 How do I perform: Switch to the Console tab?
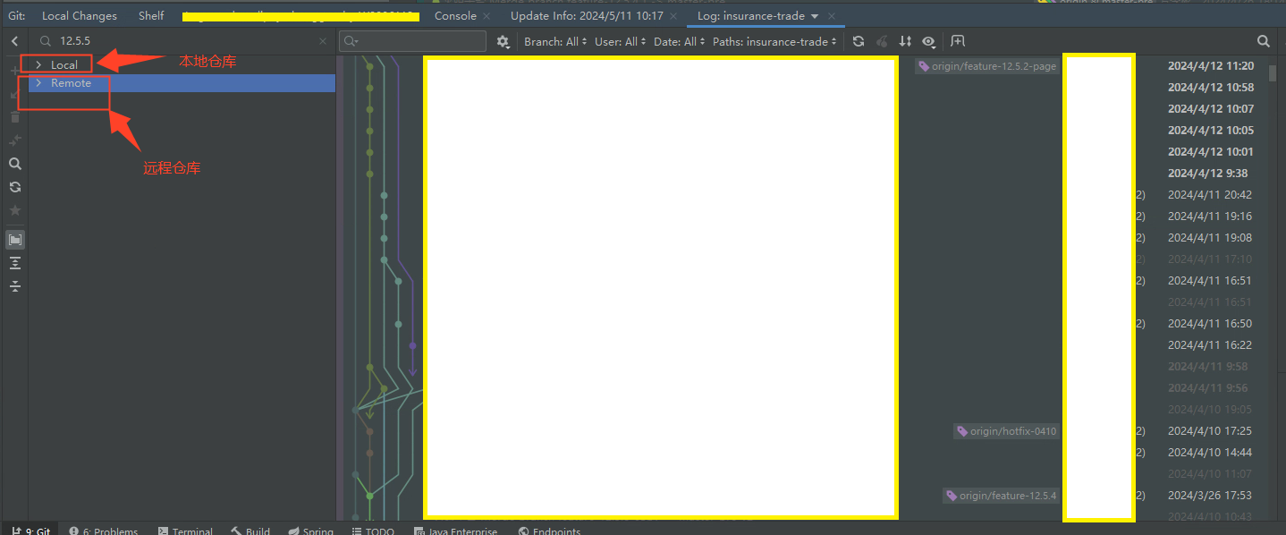point(455,16)
